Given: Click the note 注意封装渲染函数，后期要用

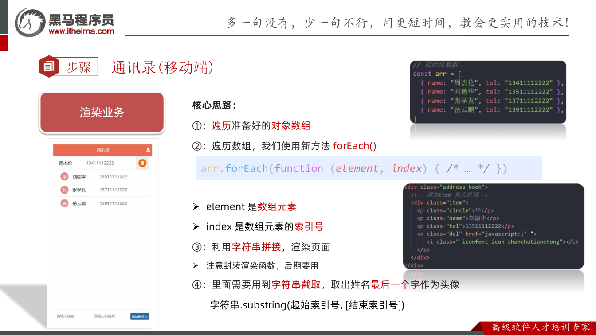Looking at the screenshot, I should pyautogui.click(x=256, y=266).
